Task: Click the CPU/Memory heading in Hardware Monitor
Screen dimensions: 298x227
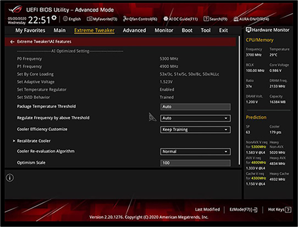Action: [x=260, y=40]
